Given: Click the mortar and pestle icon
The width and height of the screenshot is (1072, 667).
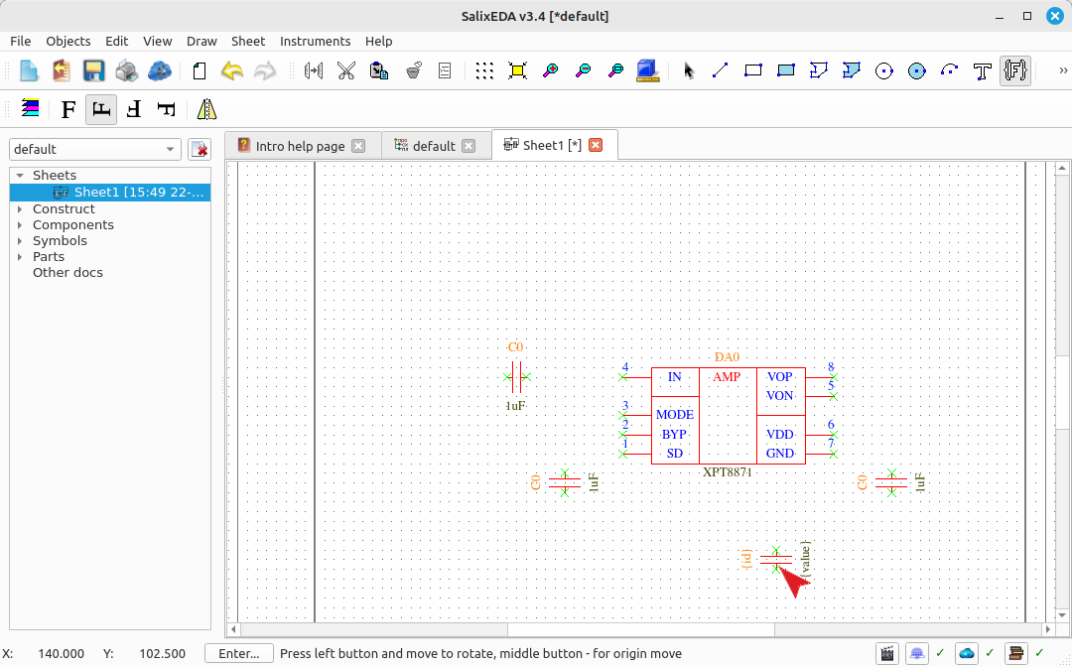Looking at the screenshot, I should point(413,70).
